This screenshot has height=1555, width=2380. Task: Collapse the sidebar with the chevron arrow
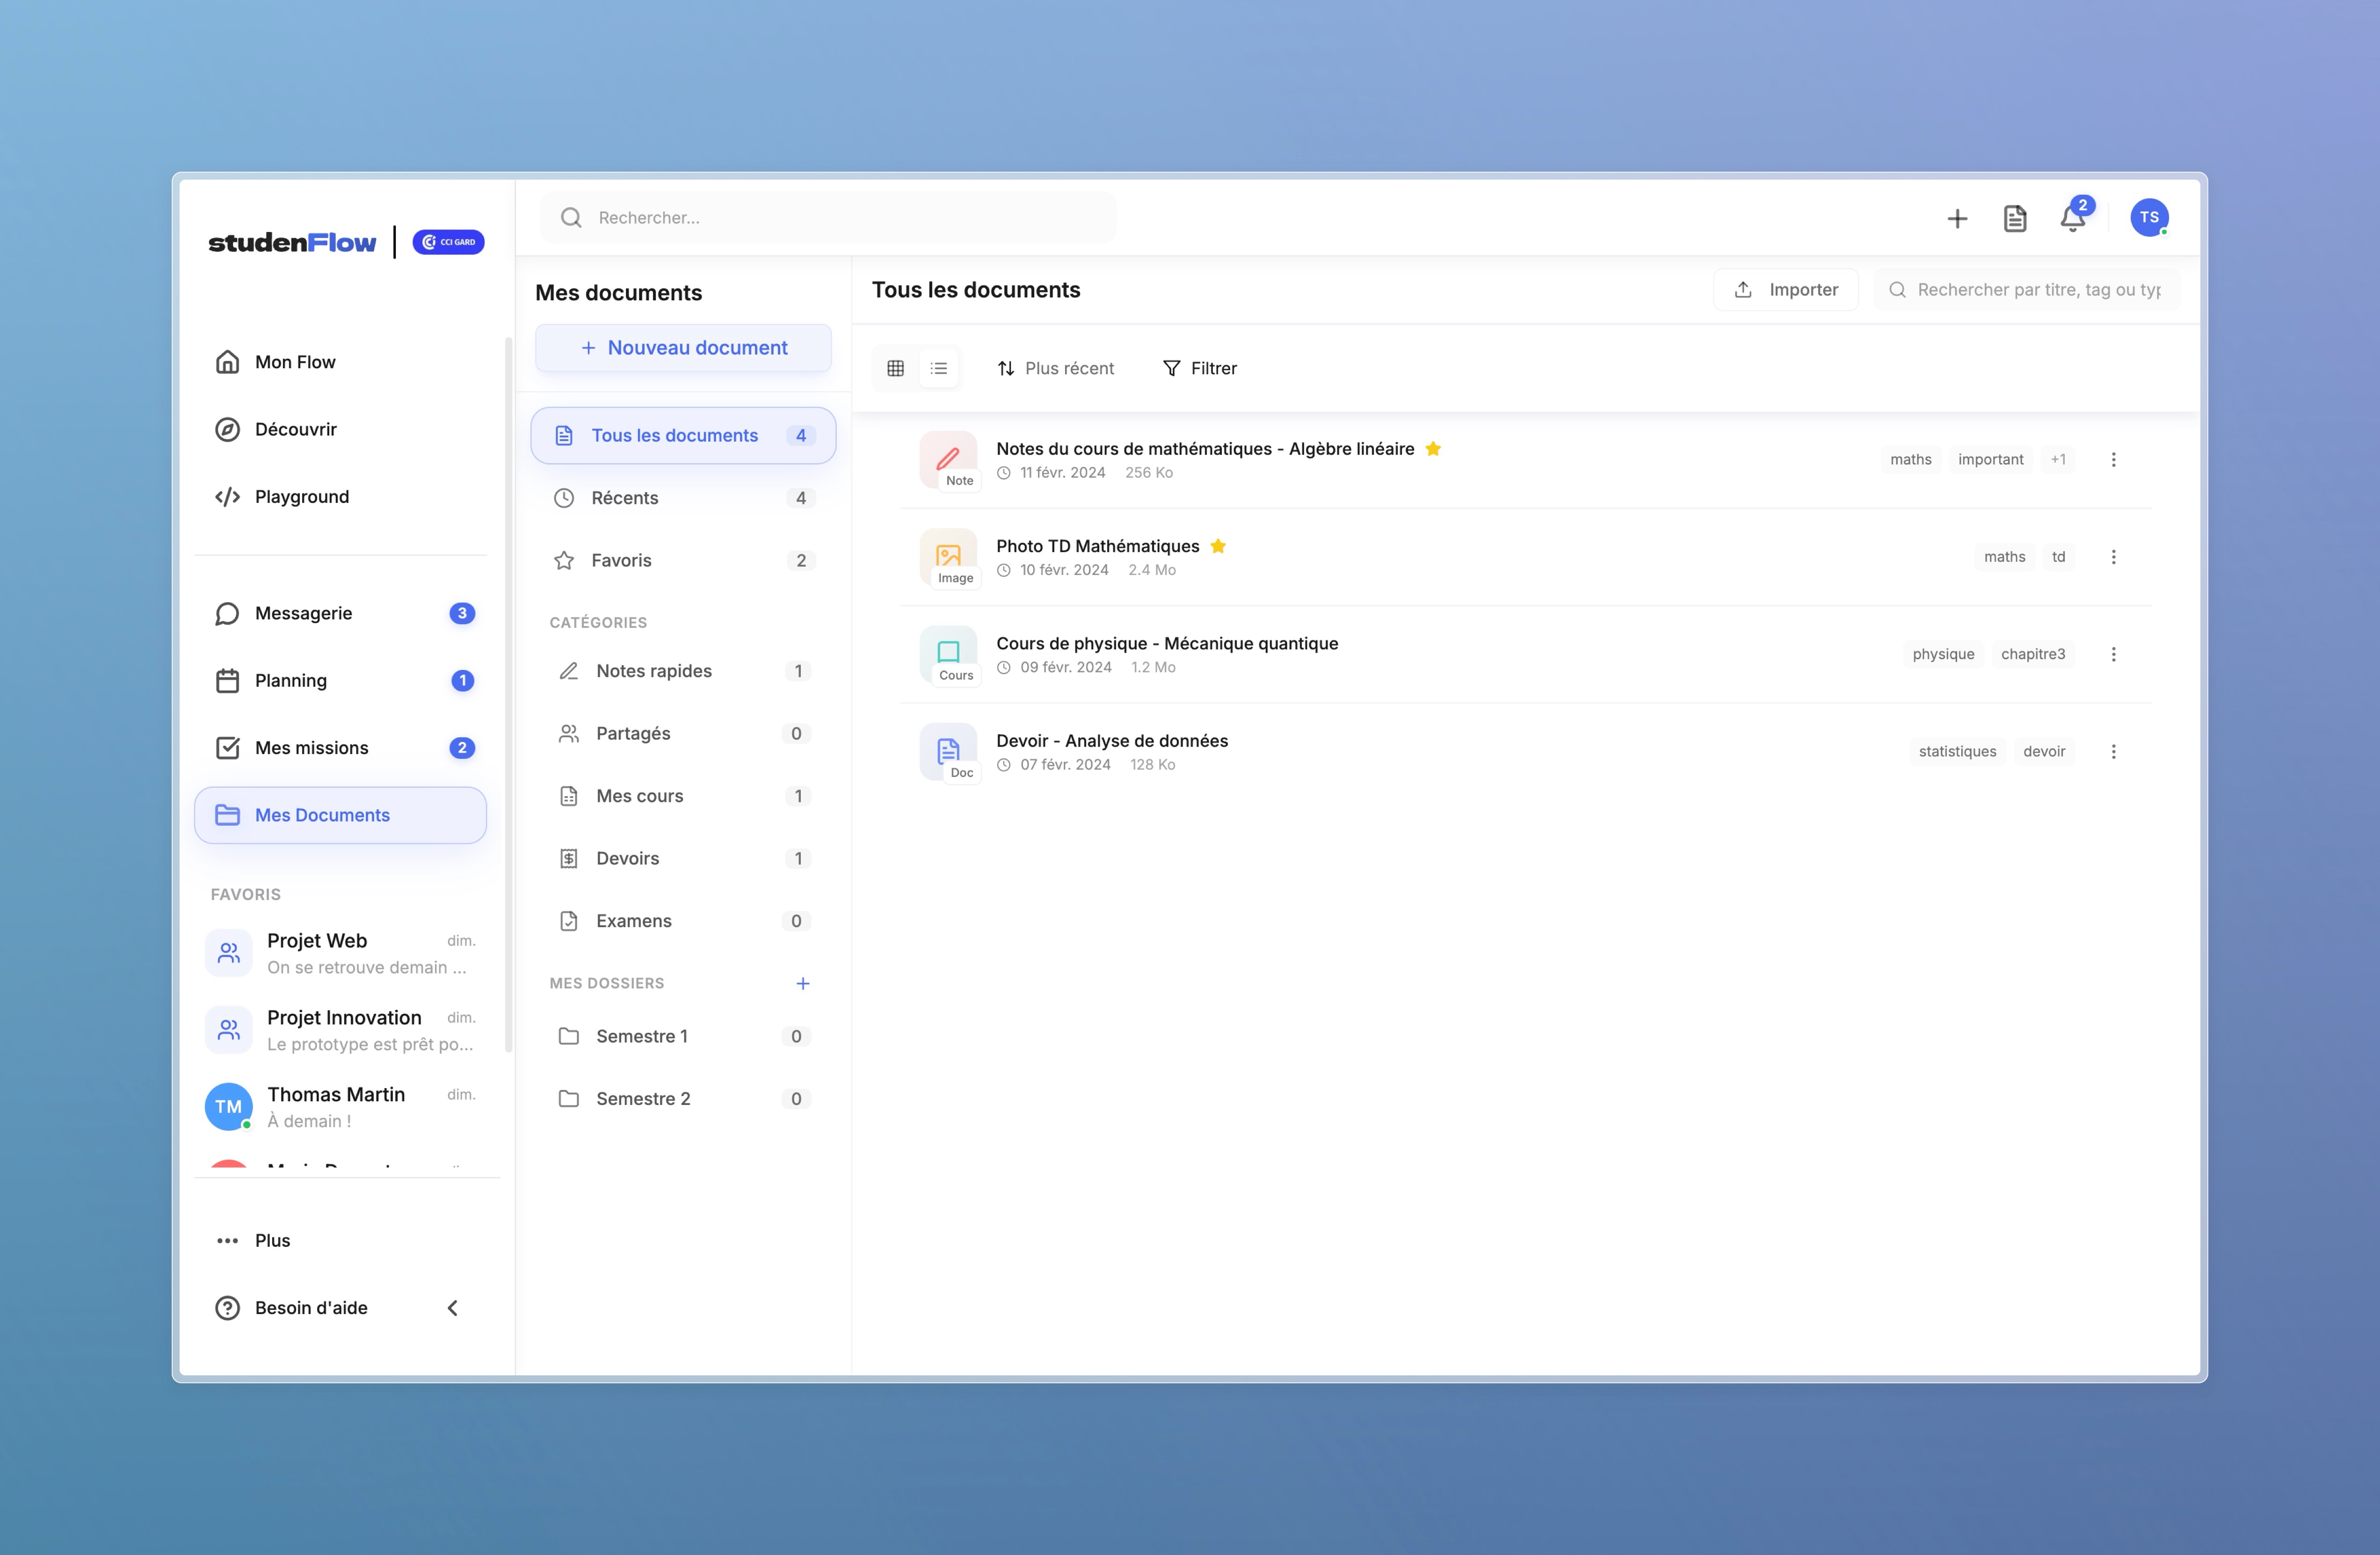click(453, 1308)
